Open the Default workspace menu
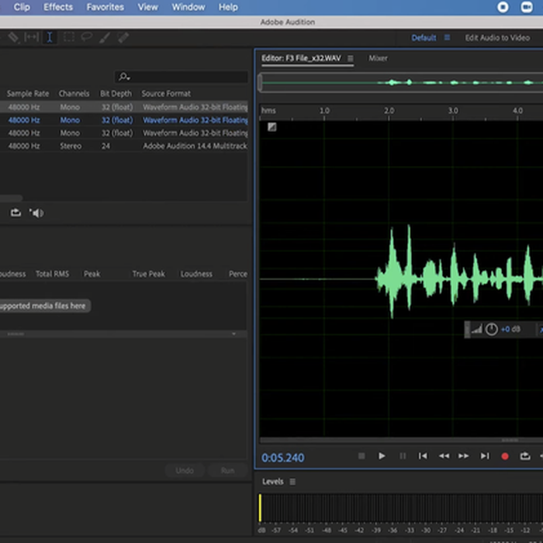Image resolution: width=543 pixels, height=543 pixels. 447,37
